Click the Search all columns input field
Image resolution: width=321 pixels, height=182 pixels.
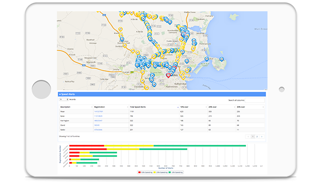(255, 100)
